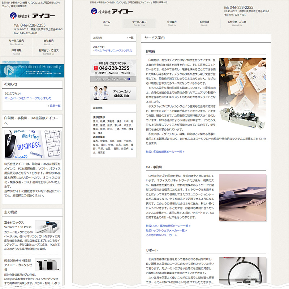Viewport: 289px width, 289px height.
Task: Open その他の取扱いメーカー link
Action: (161, 235)
